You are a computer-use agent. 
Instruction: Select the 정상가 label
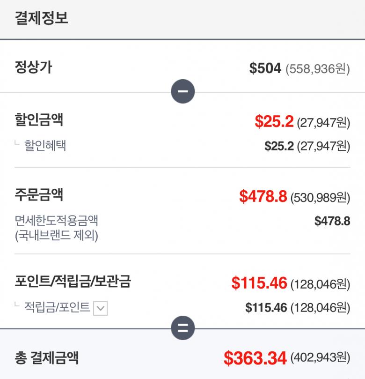pos(33,67)
